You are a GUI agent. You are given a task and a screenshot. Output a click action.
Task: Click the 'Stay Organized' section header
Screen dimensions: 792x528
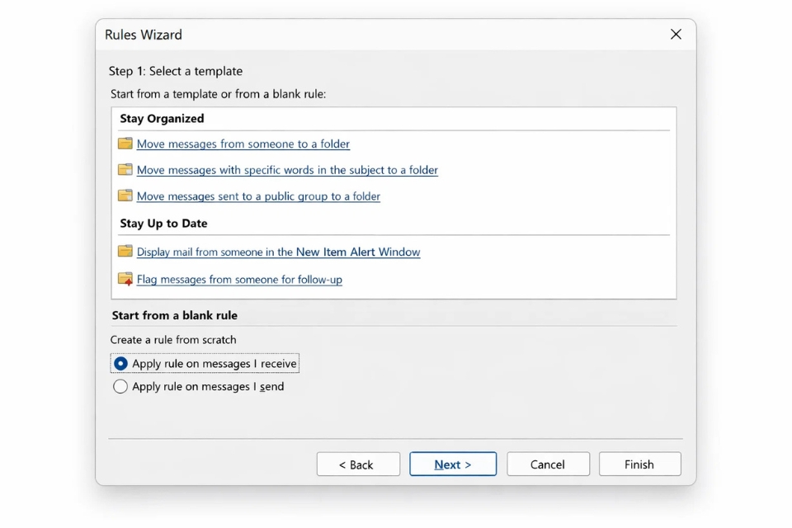point(162,119)
